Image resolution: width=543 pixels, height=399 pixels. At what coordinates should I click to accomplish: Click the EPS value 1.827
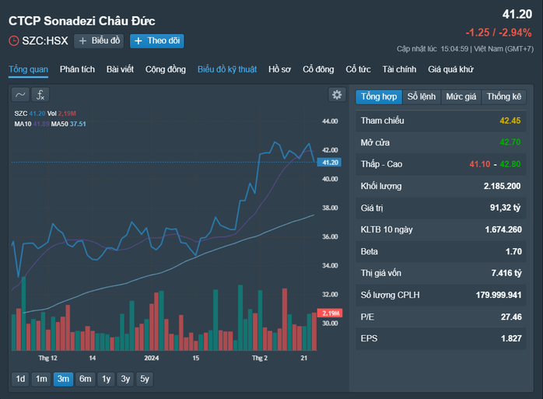point(511,338)
